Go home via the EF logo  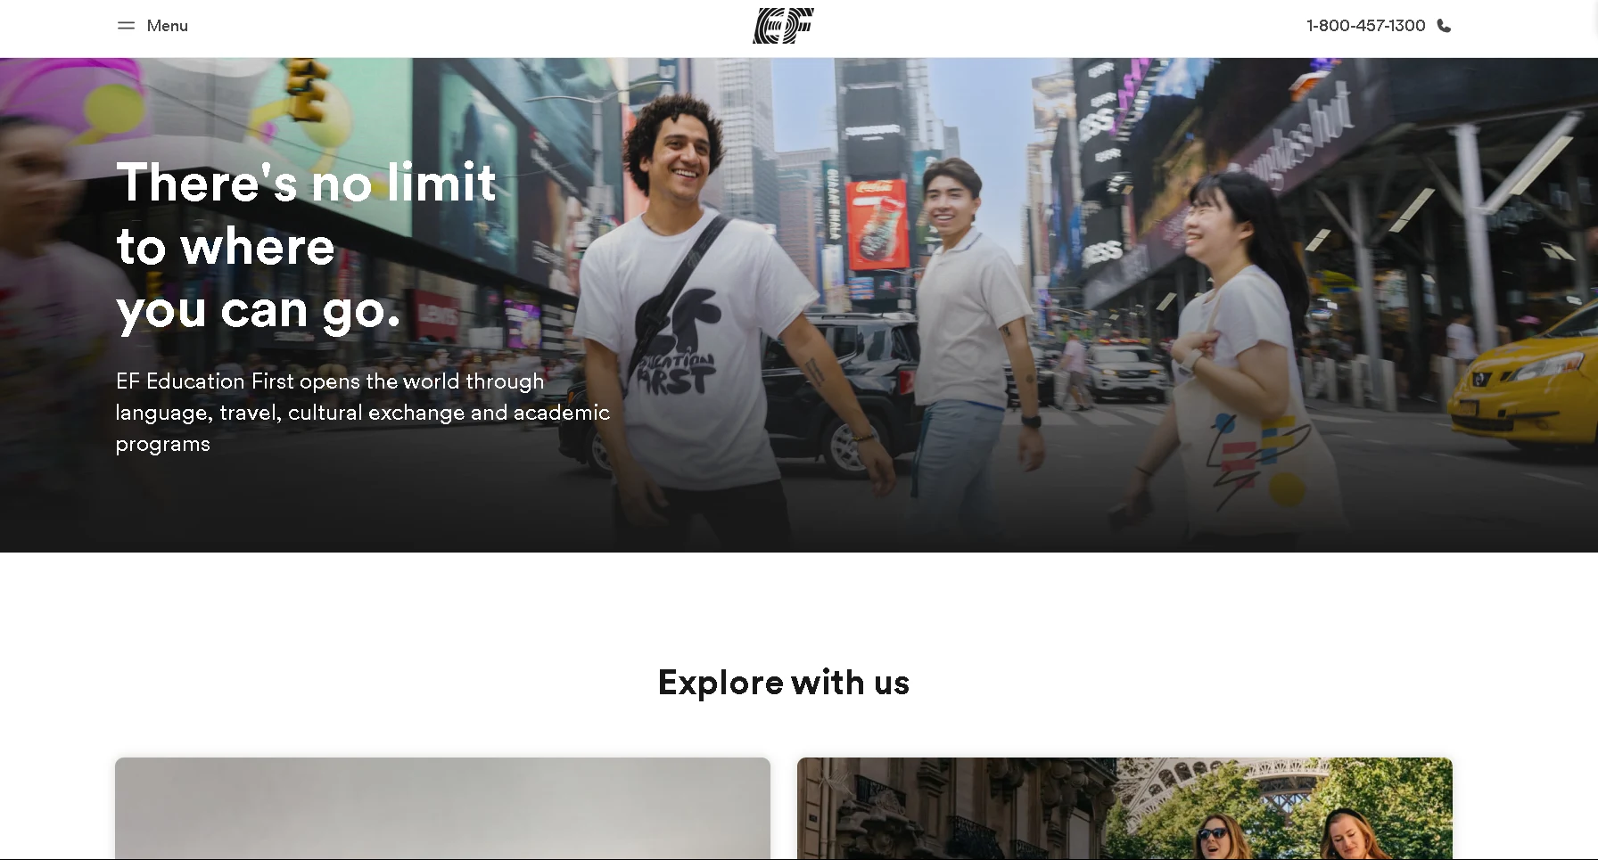(x=783, y=26)
